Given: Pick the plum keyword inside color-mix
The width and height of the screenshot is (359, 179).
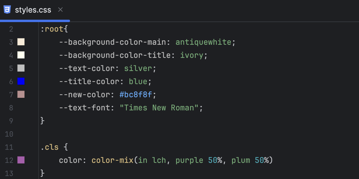Looking at the screenshot, I should (240, 160).
